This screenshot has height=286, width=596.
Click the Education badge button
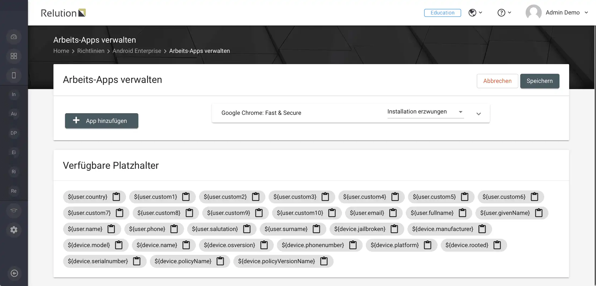442,13
